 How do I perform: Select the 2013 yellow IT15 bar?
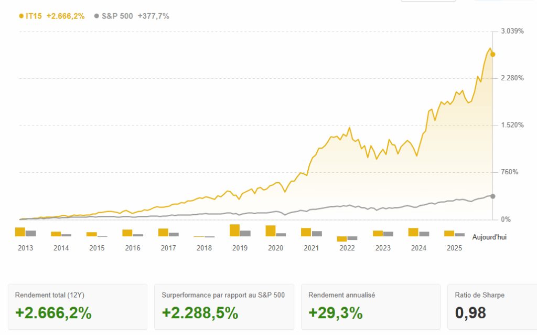(x=20, y=232)
